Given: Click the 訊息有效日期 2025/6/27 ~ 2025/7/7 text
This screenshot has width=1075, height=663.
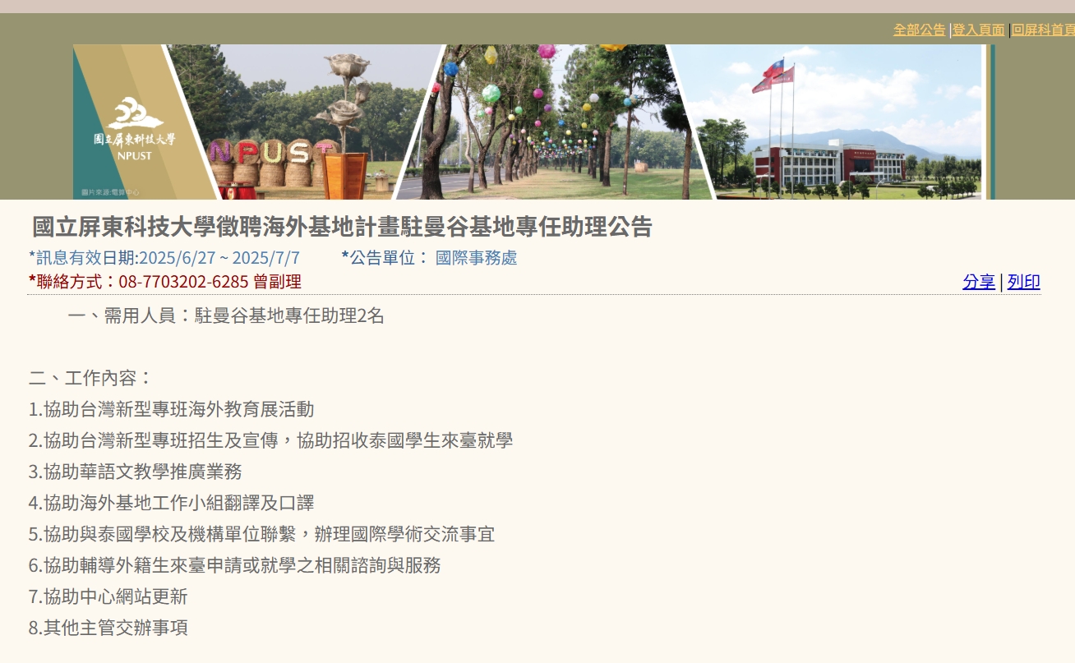Looking at the screenshot, I should click(164, 258).
